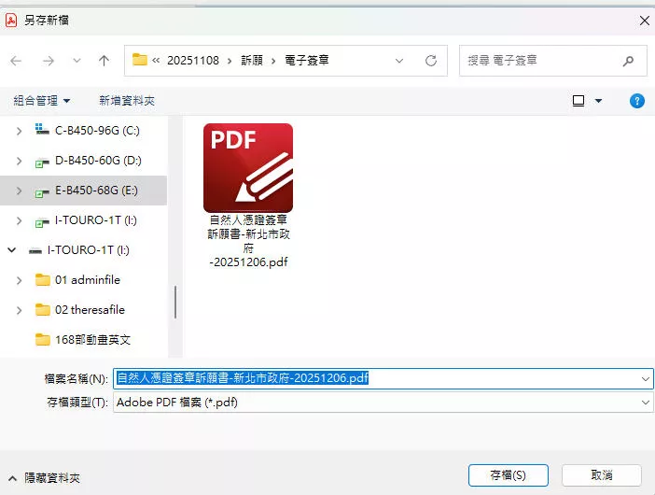
Task: Refresh the current folder view
Action: (430, 61)
